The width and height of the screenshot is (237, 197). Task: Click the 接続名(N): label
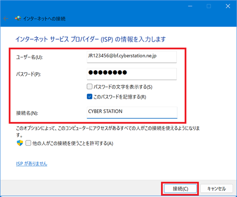[x=27, y=113]
